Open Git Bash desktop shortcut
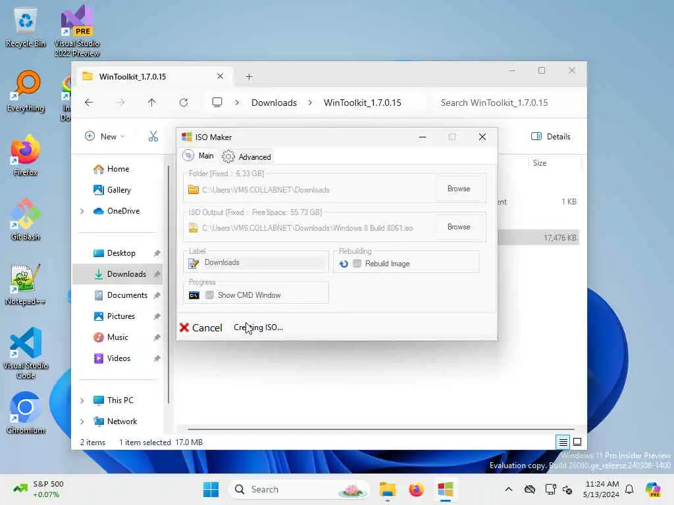The width and height of the screenshot is (674, 505). pyautogui.click(x=26, y=220)
